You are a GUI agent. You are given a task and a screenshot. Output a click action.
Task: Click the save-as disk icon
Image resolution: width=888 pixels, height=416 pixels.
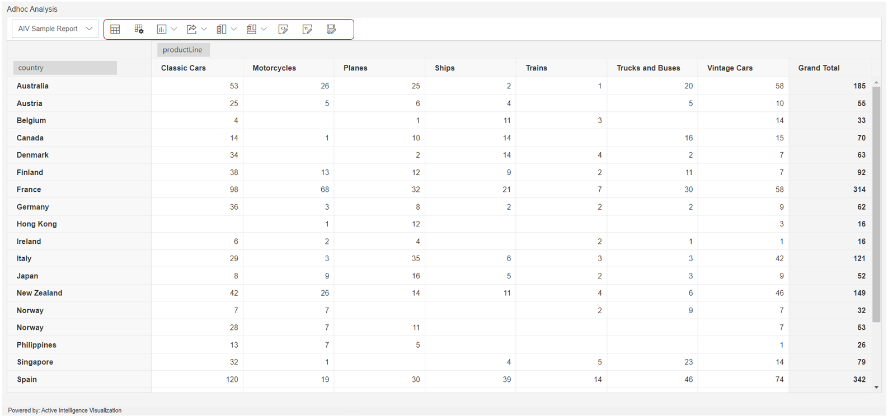331,29
